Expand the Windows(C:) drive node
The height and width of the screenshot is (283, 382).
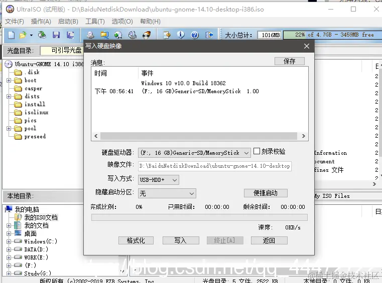coord(9,241)
